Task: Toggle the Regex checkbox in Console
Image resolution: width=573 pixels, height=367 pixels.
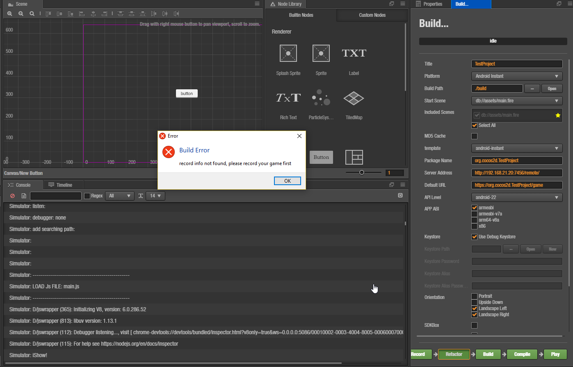Action: click(x=87, y=196)
